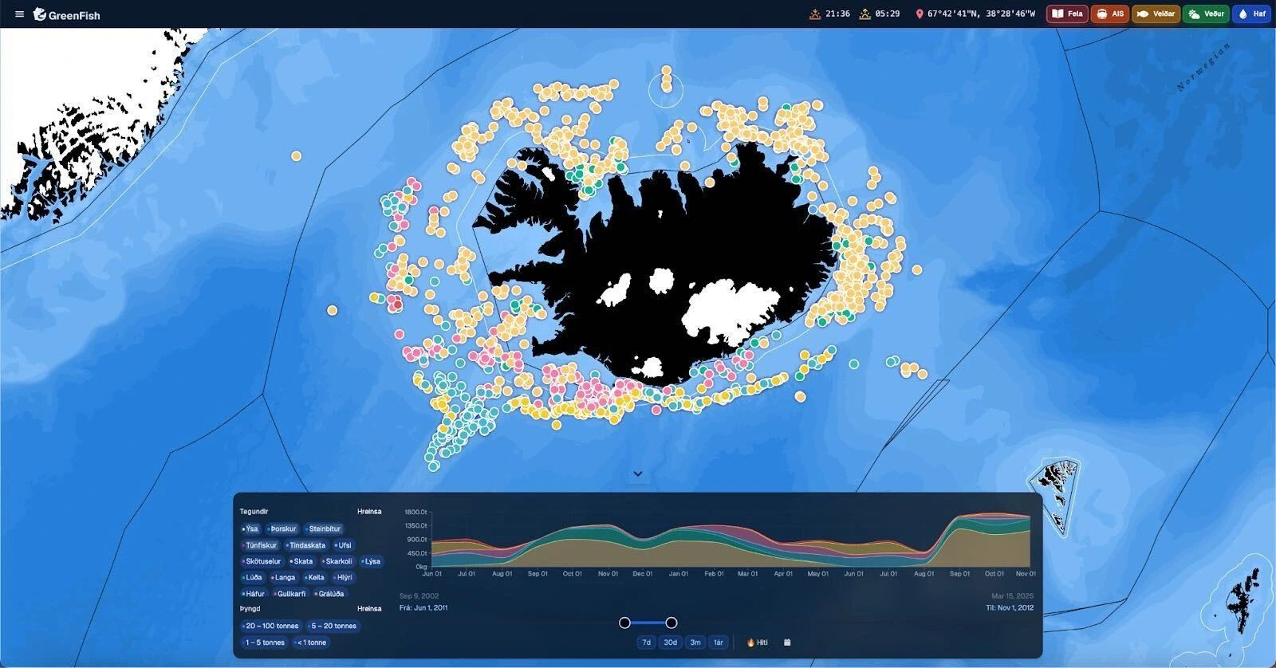The height and width of the screenshot is (668, 1276).
Task: Clear species filters with Hreinsa
Action: [x=369, y=512]
